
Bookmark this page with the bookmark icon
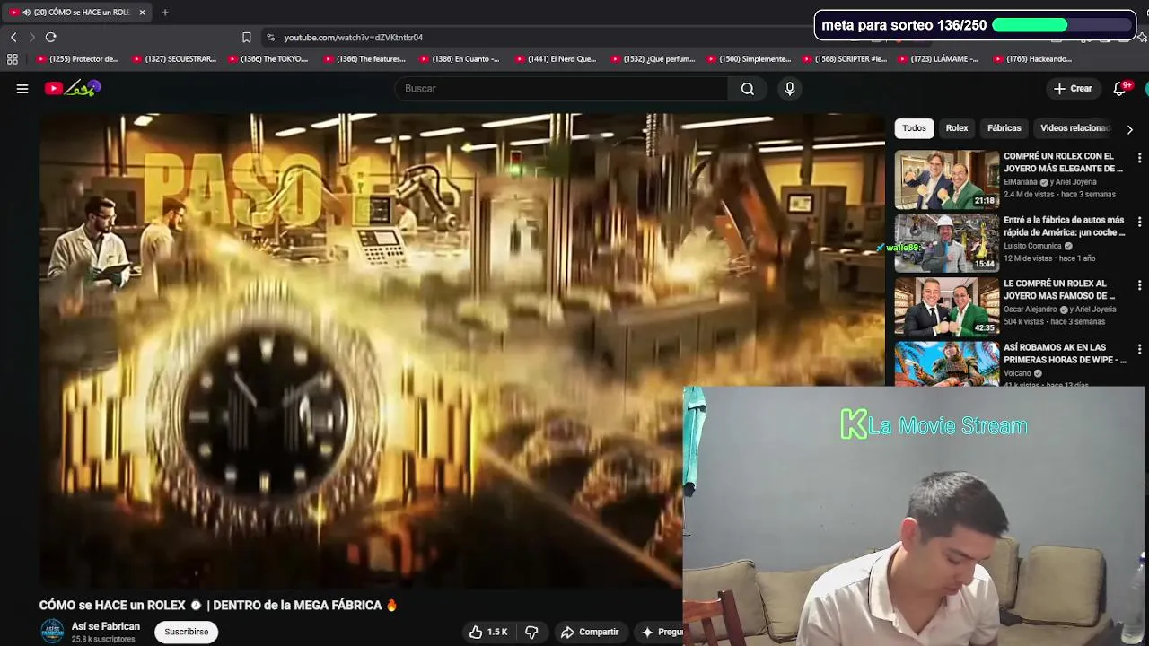click(x=247, y=38)
